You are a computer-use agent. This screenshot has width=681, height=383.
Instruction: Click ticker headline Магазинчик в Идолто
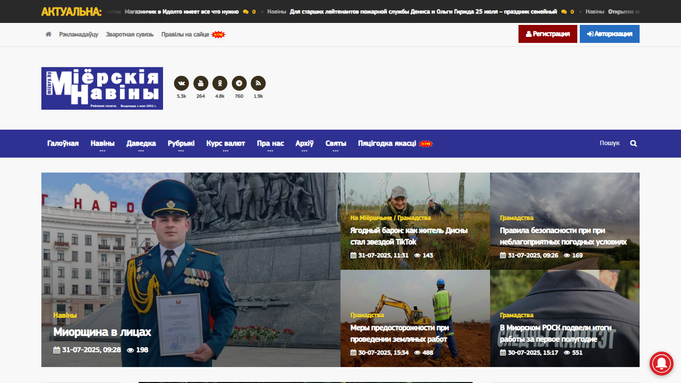point(181,11)
